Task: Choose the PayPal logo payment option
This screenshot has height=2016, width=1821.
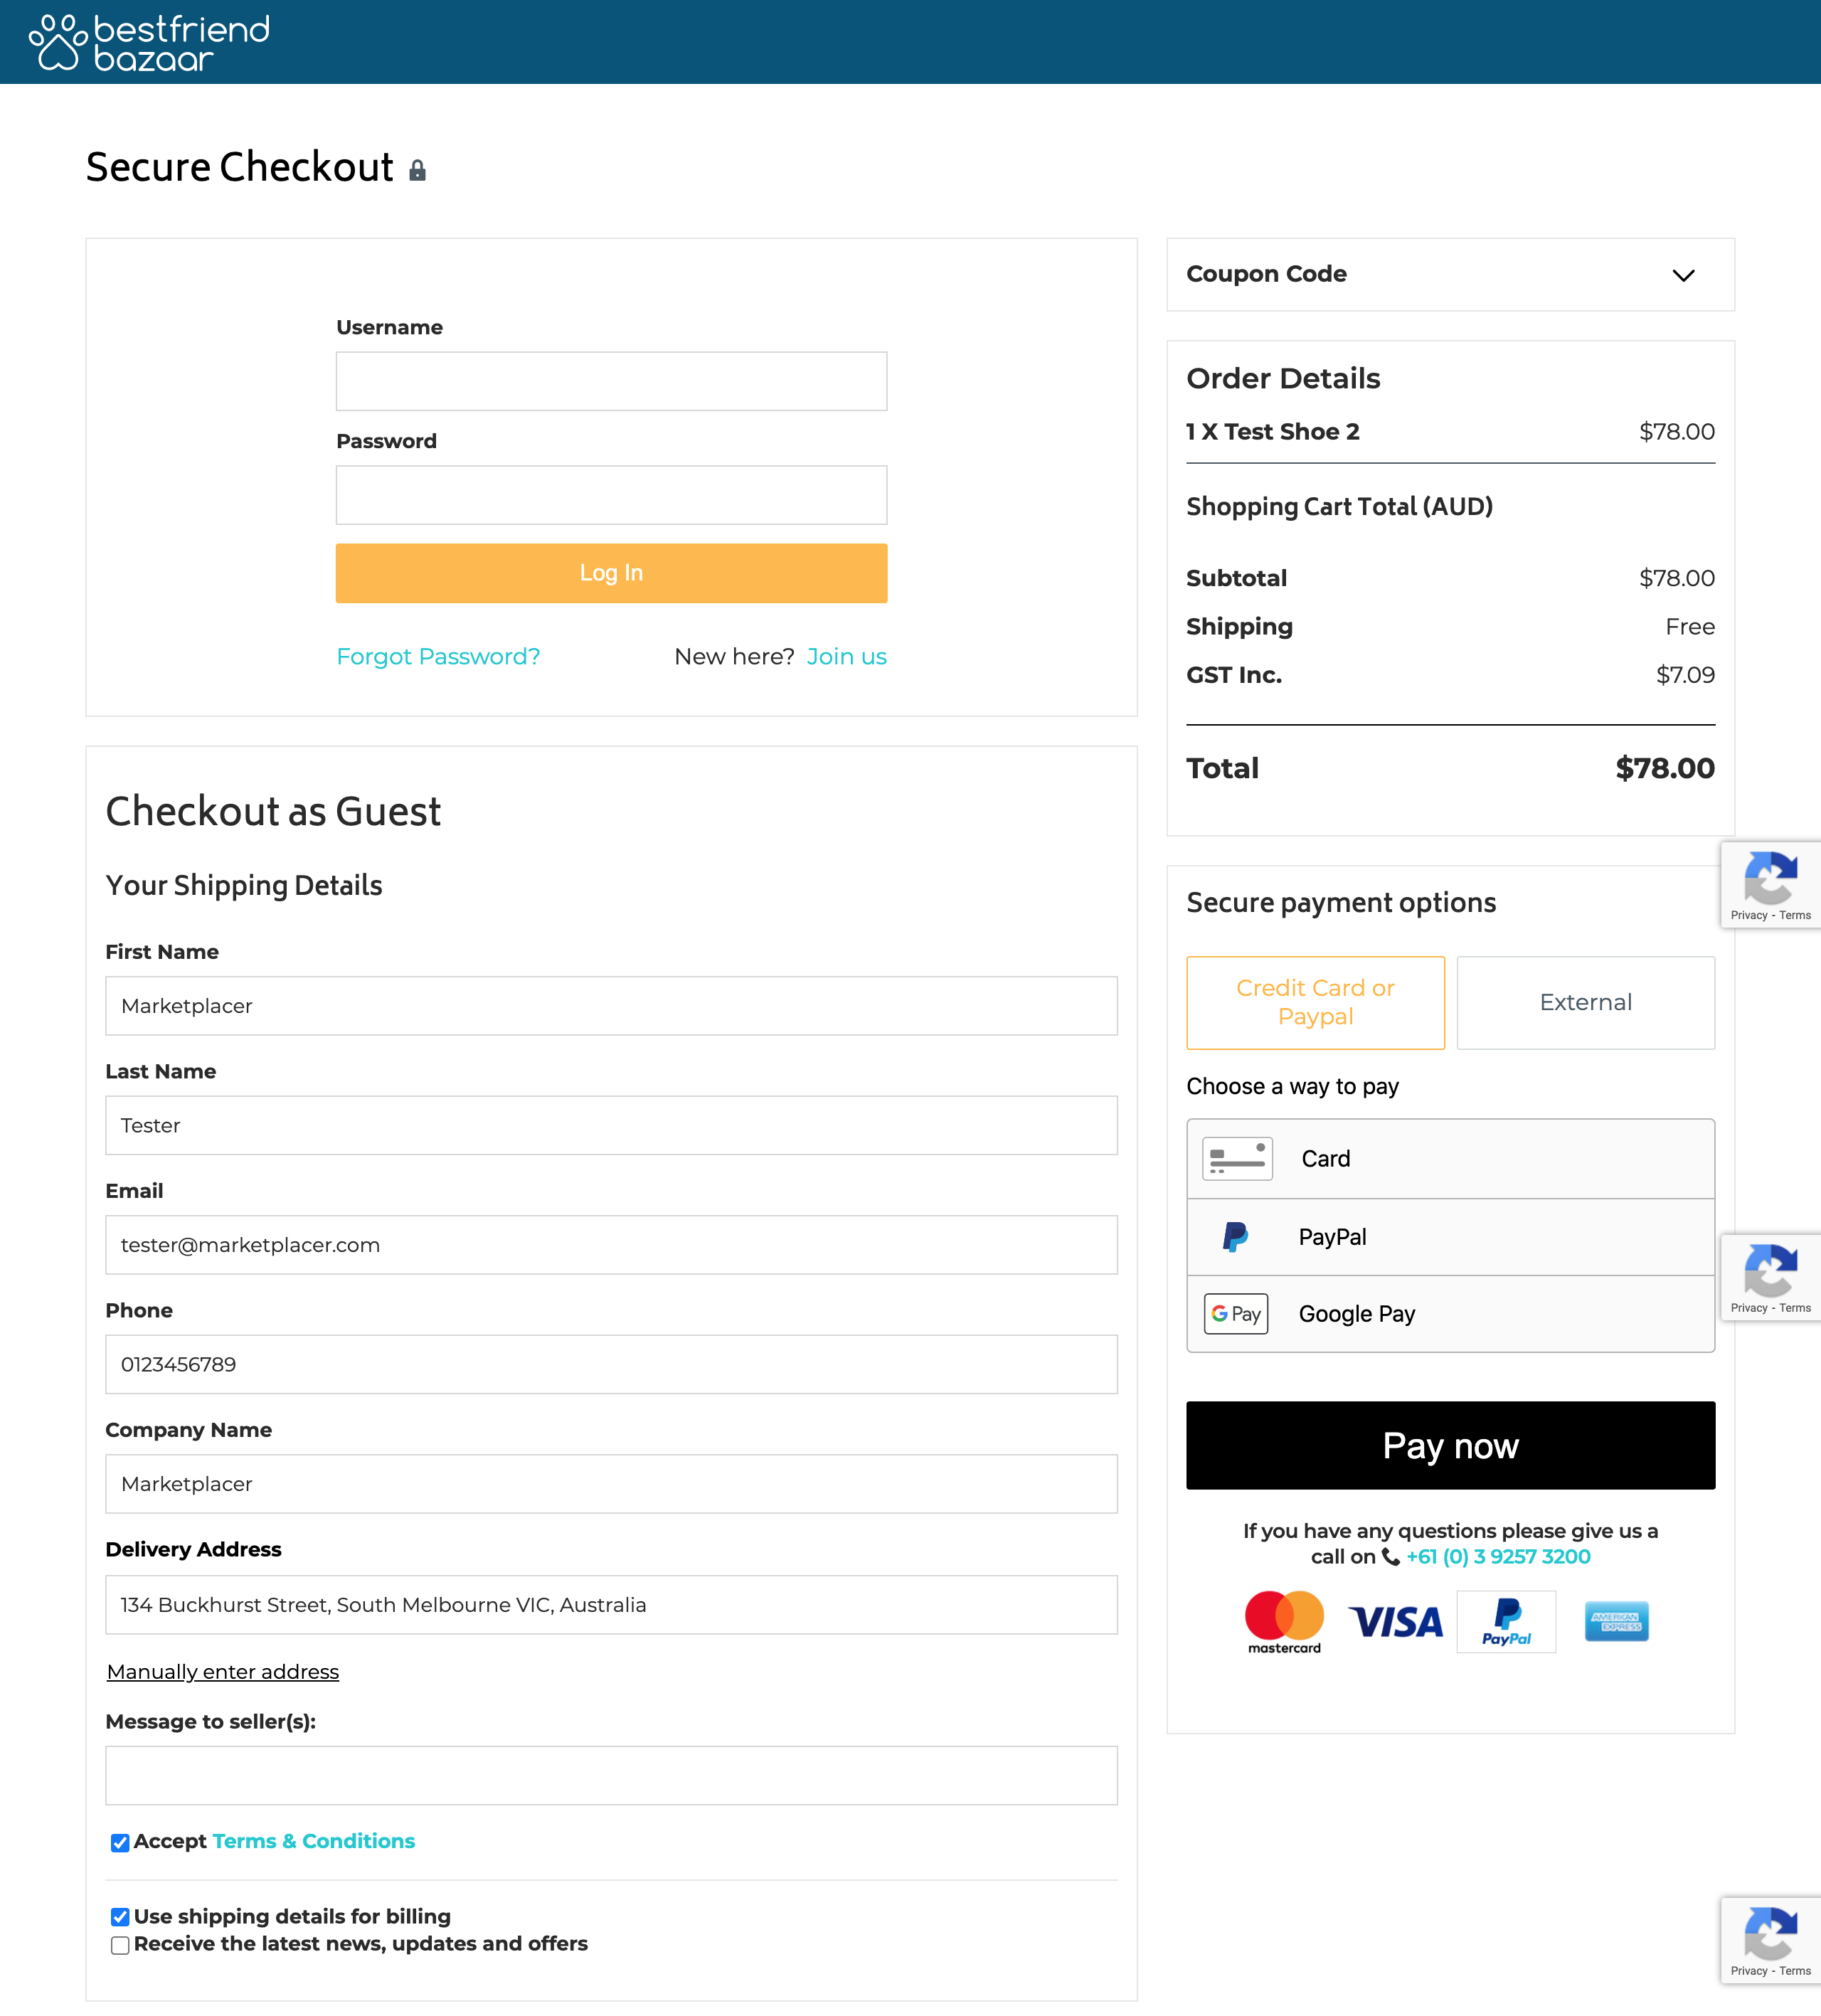Action: 1235,1237
